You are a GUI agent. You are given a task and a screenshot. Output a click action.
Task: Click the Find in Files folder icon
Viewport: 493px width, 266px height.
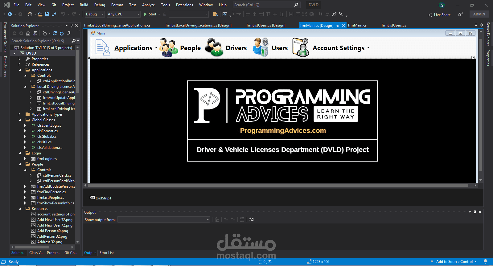[216, 14]
